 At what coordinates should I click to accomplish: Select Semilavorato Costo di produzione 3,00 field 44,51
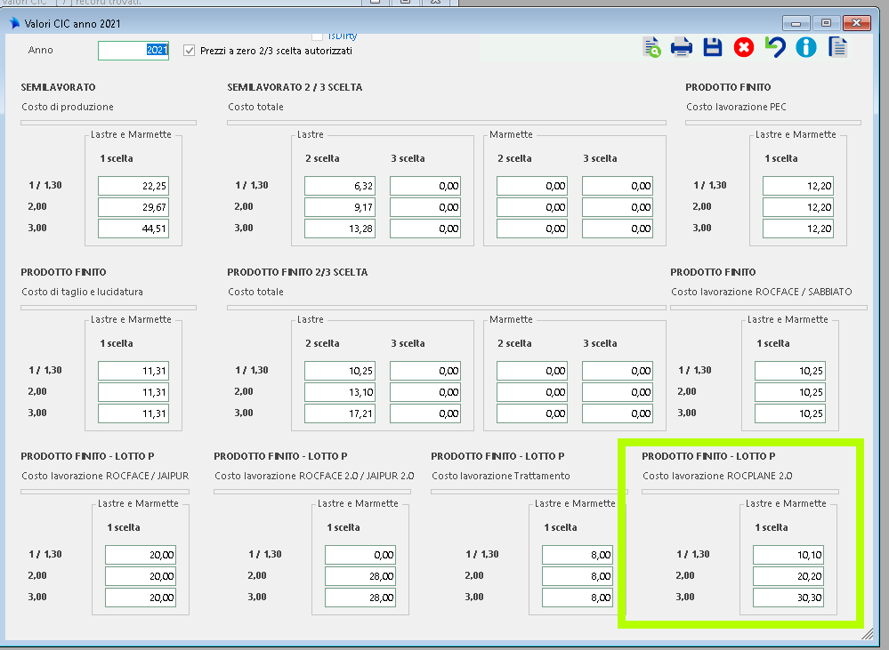click(133, 229)
